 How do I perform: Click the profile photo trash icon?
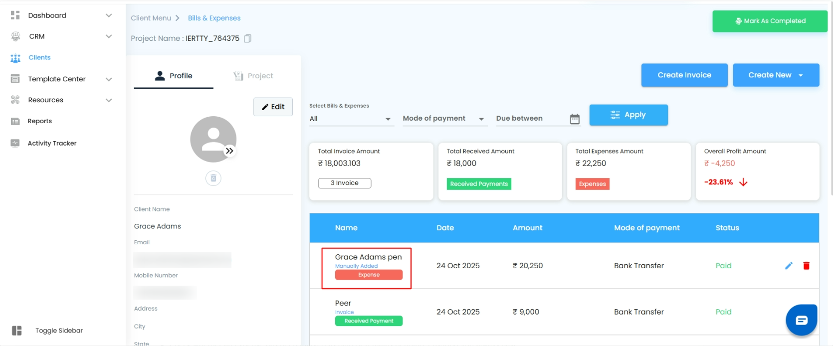coord(213,178)
